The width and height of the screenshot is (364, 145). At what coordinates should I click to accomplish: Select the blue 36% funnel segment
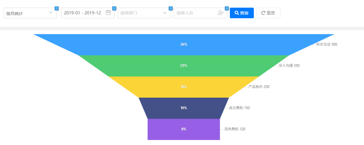pos(184,45)
